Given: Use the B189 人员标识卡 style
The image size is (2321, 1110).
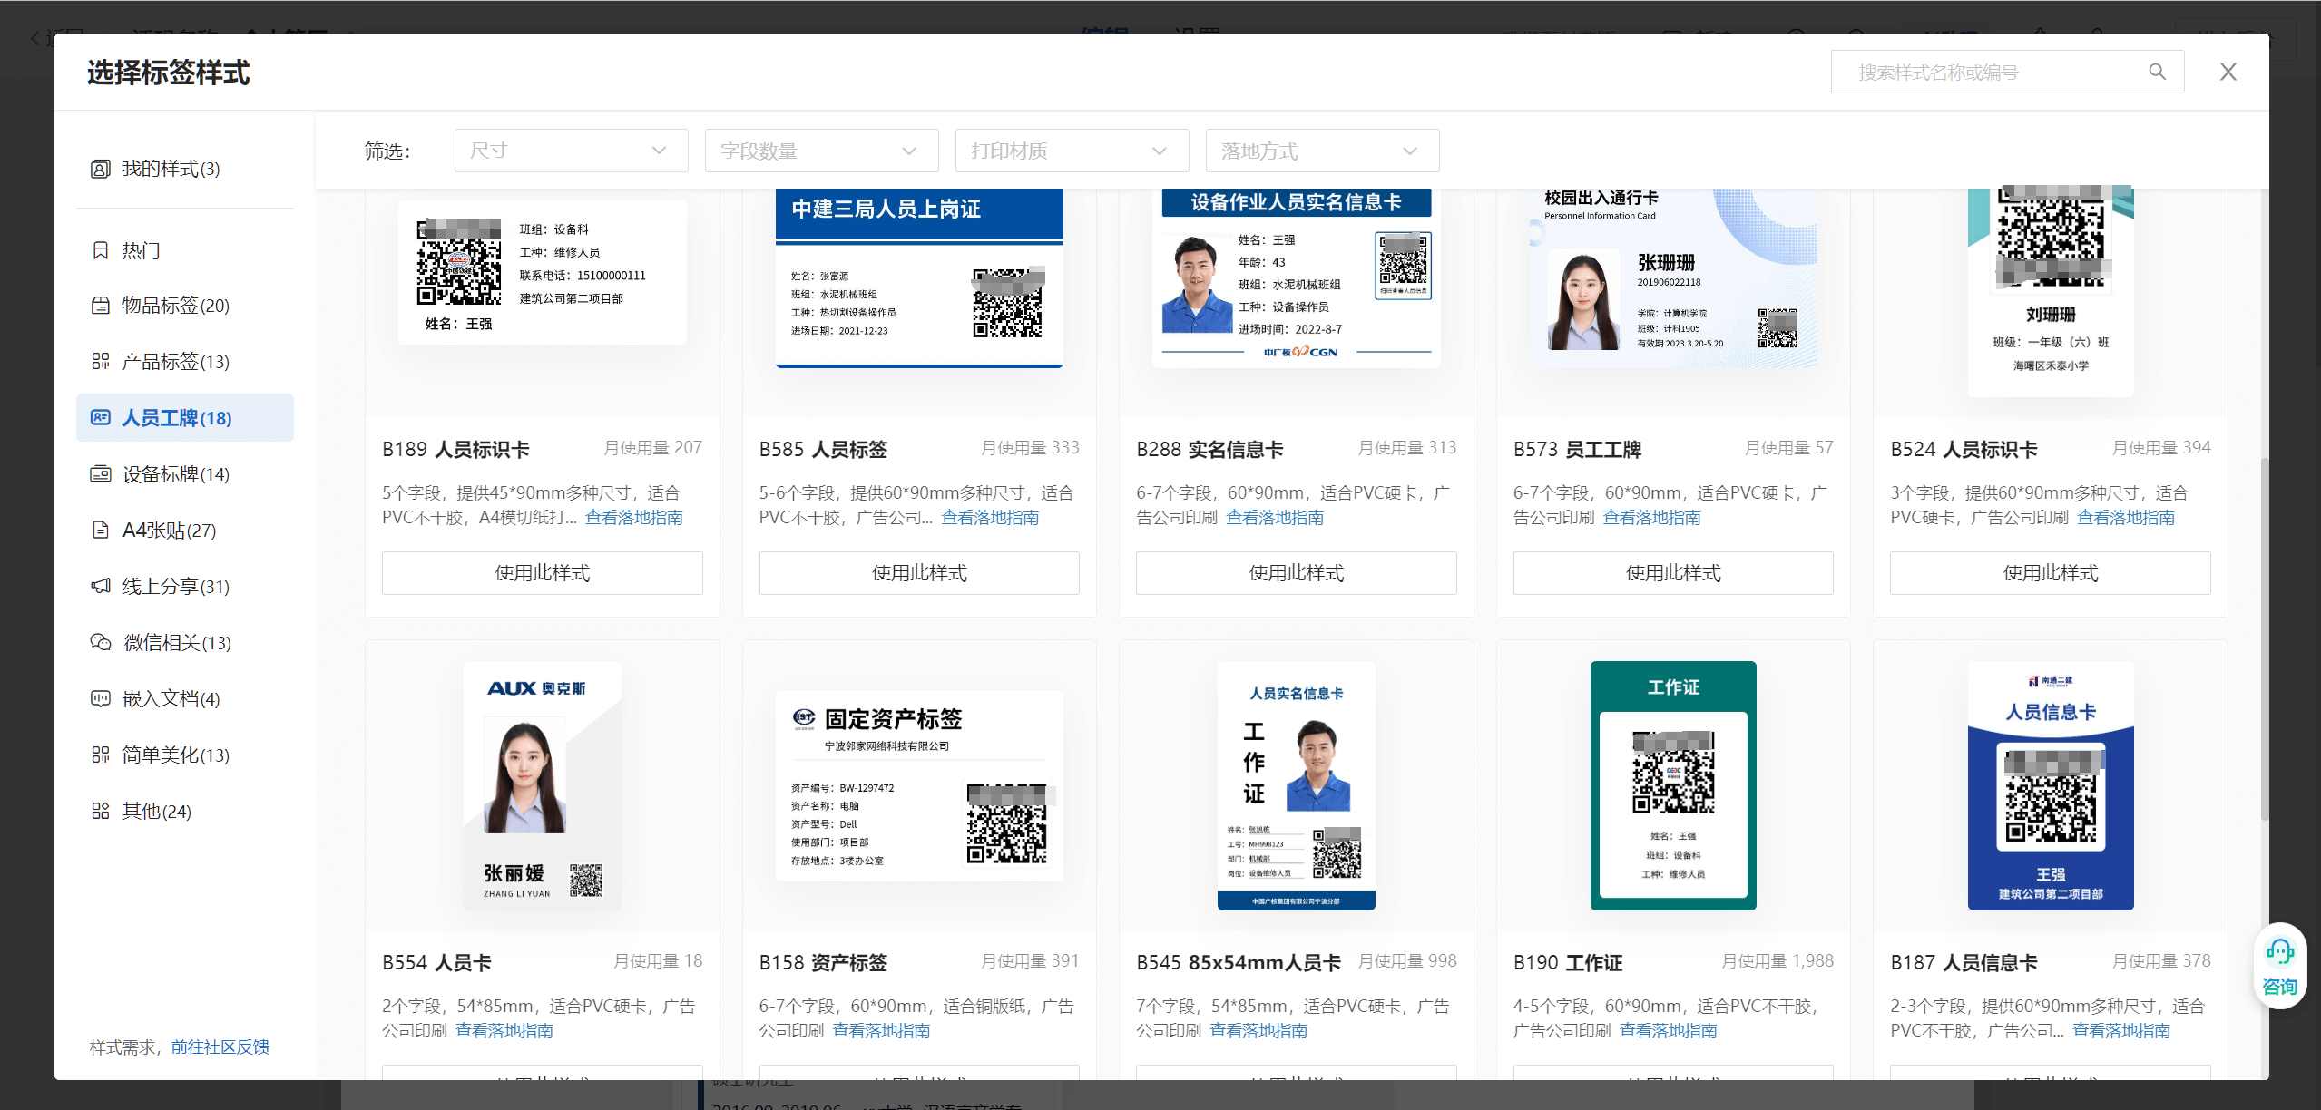Looking at the screenshot, I should coord(542,573).
